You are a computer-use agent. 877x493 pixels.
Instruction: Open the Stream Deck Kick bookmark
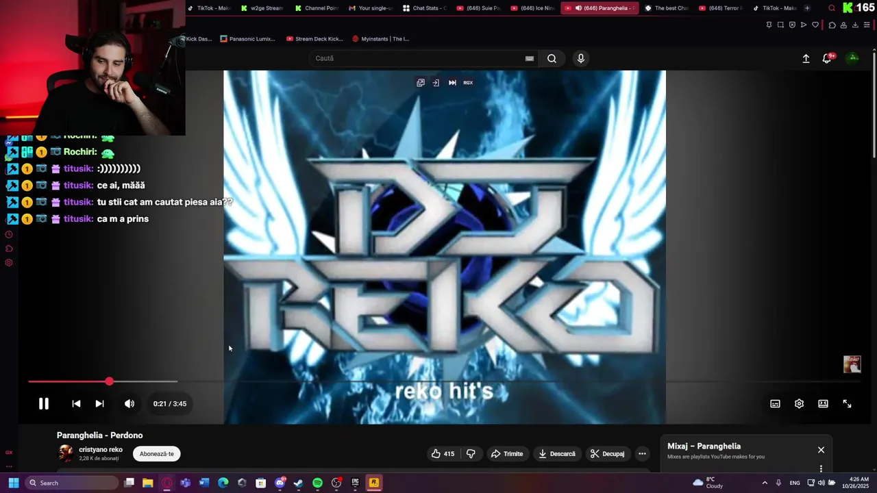coord(315,39)
